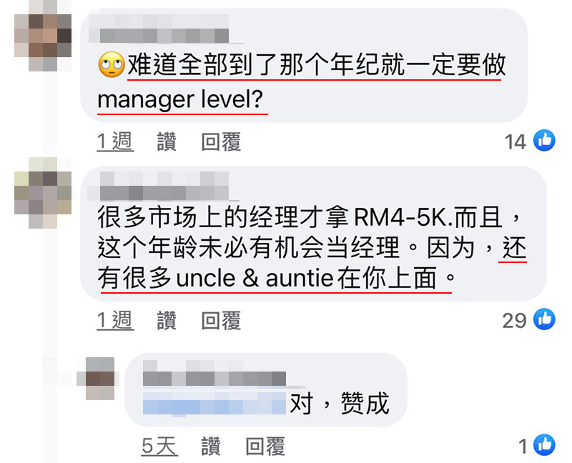Reply to the 对，赞成 comment via 回覆
The height and width of the screenshot is (463, 572).
[x=265, y=446]
